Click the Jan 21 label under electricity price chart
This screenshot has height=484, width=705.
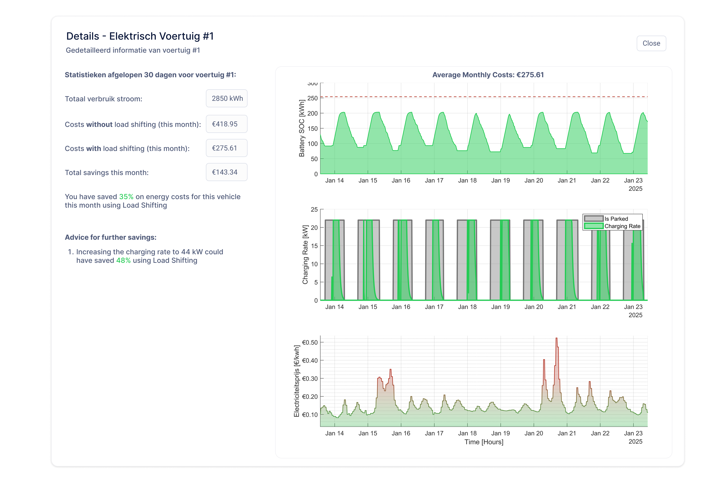(567, 433)
